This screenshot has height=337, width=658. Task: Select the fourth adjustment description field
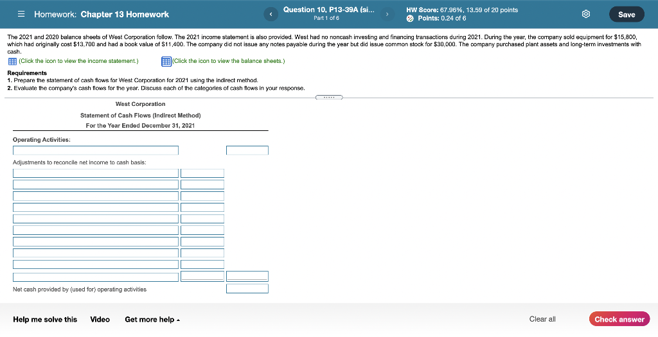pos(96,207)
